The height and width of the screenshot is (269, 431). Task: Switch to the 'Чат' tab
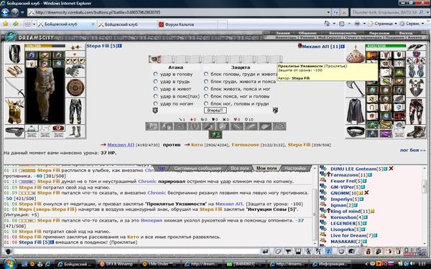coord(162,168)
